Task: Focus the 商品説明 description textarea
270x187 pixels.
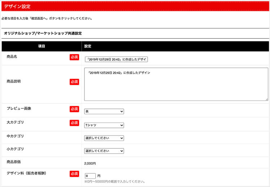Action: point(176,84)
